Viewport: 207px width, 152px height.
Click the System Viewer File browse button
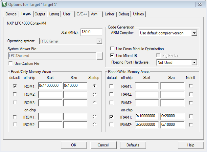100,56
